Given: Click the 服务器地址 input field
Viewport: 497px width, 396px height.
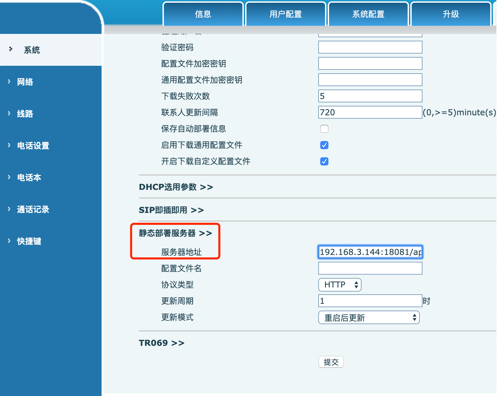Looking at the screenshot, I should pyautogui.click(x=370, y=252).
